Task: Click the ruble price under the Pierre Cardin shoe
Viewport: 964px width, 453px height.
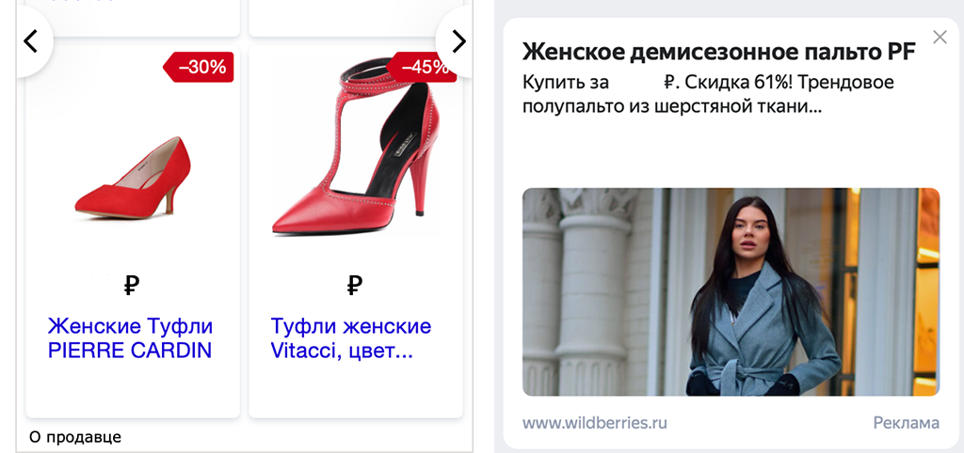Action: pyautogui.click(x=132, y=286)
